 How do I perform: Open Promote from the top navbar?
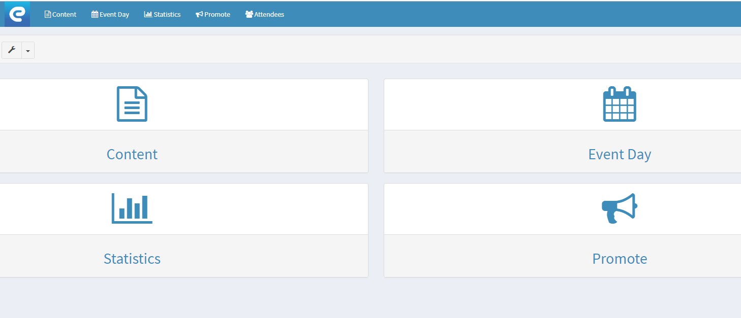[x=213, y=14]
